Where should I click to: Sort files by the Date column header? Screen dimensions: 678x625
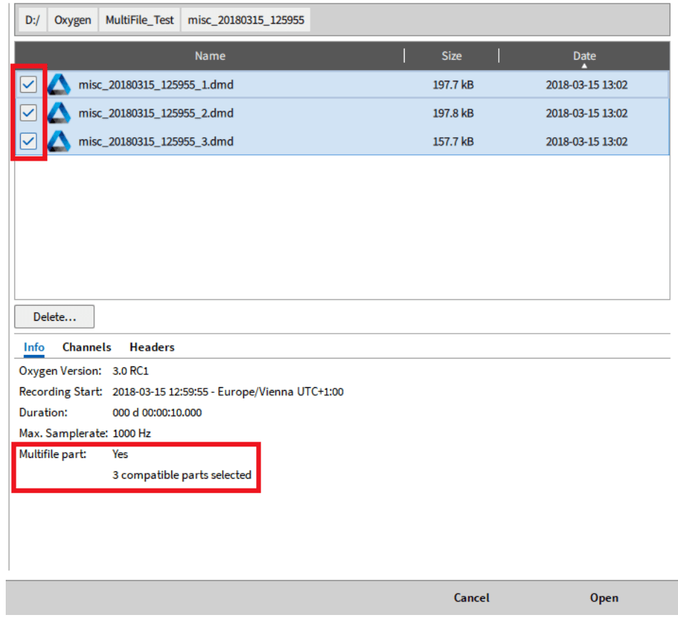click(584, 56)
